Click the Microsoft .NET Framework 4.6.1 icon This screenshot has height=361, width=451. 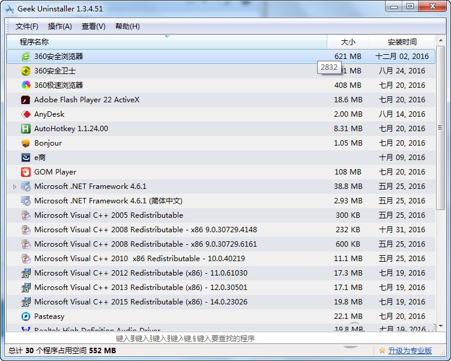(x=26, y=187)
